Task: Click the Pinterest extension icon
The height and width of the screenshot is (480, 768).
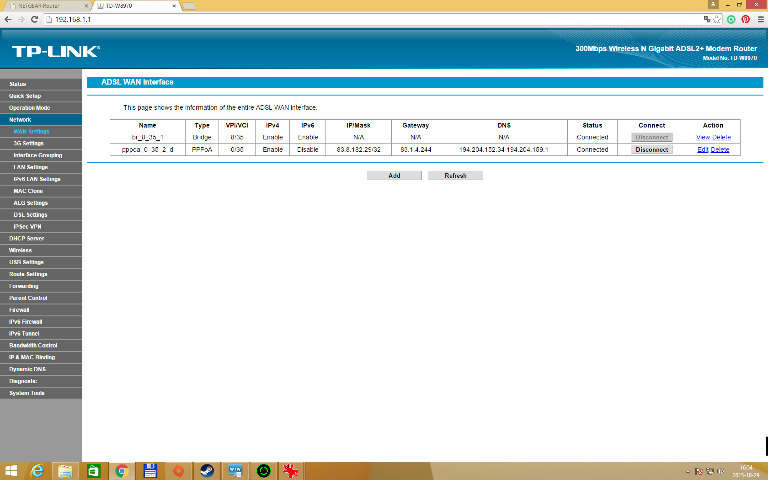Action: tap(746, 19)
